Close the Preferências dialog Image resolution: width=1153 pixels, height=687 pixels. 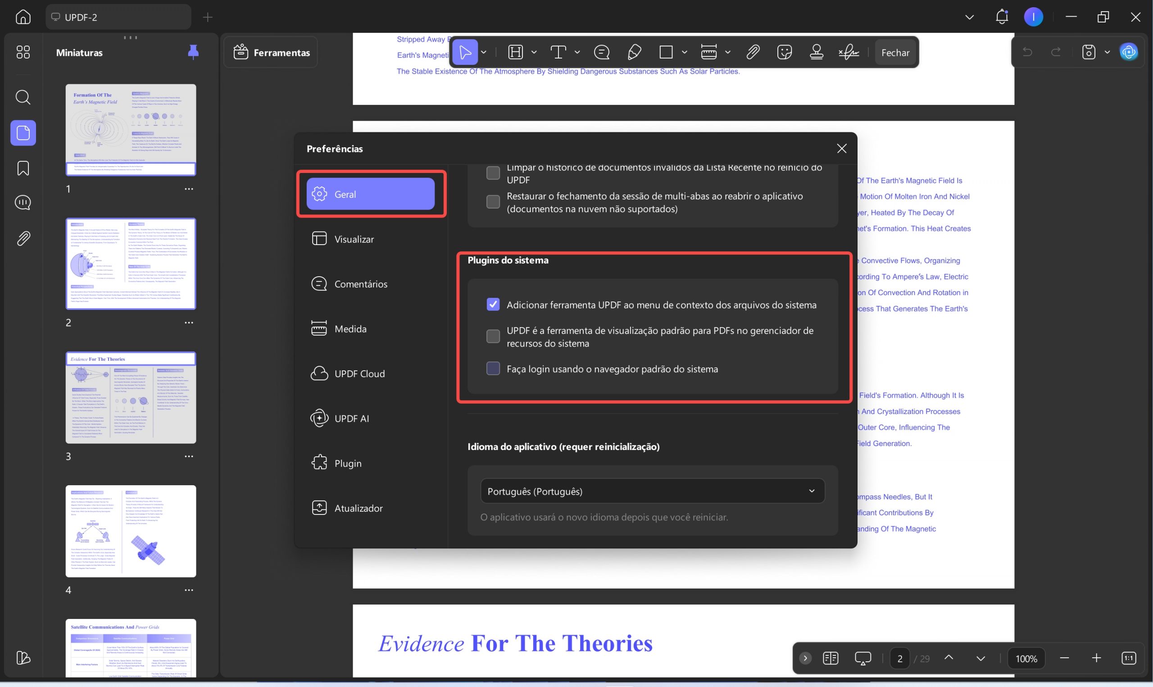click(x=842, y=148)
